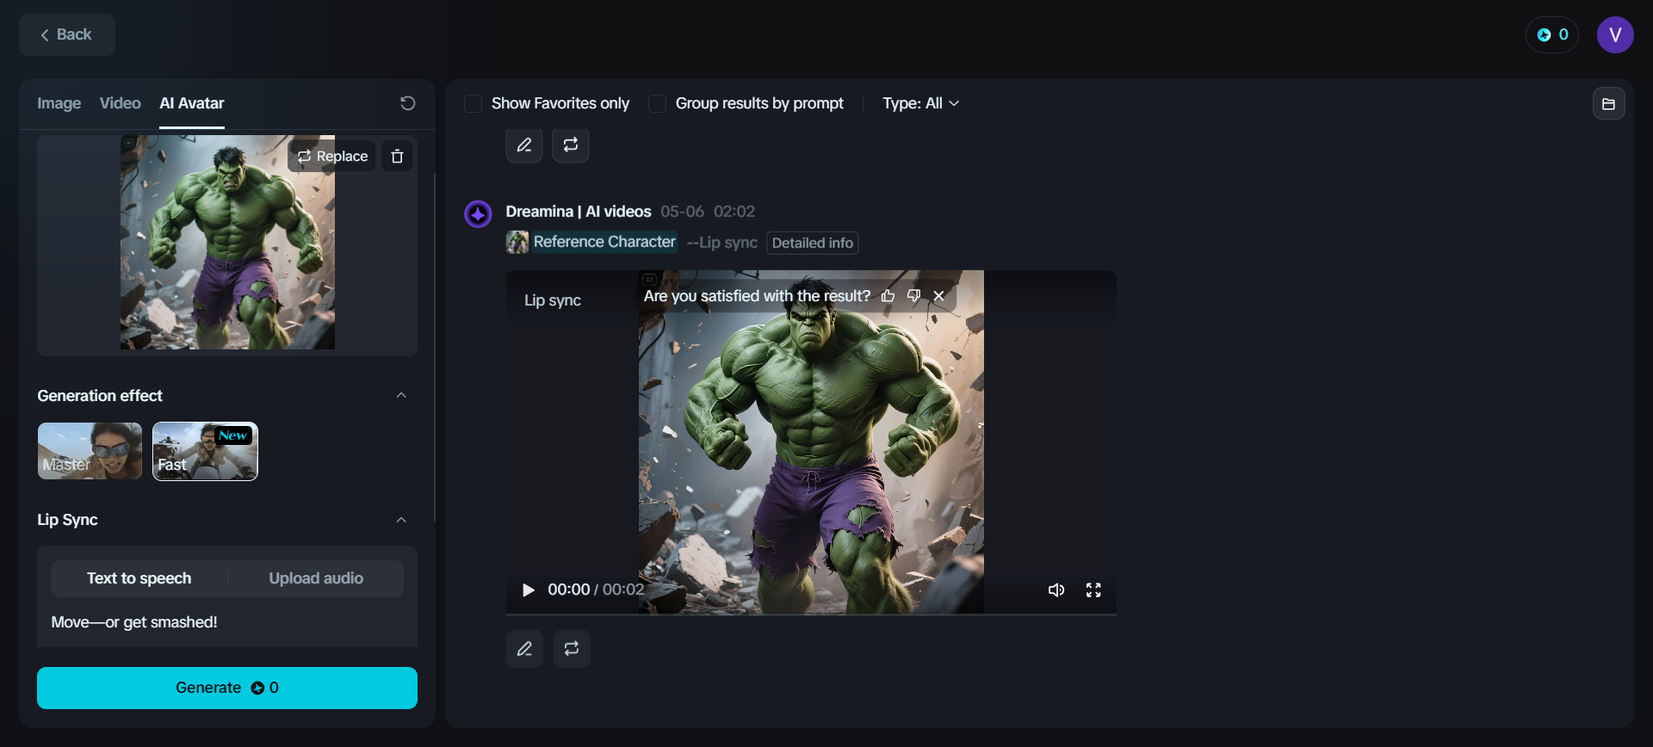Give thumbs down to the result
The height and width of the screenshot is (747, 1653).
click(x=913, y=296)
